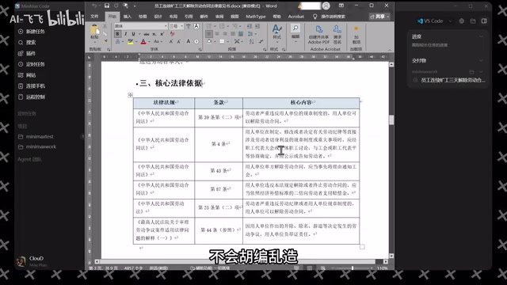
Task: Click the Decrease Indent icon
Action: pos(250,26)
